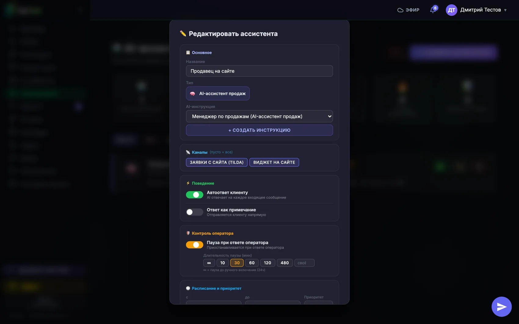This screenshot has height=324, width=519.
Task: Click the pencil icon beside Редактировать ассистента
Action: [x=183, y=34]
